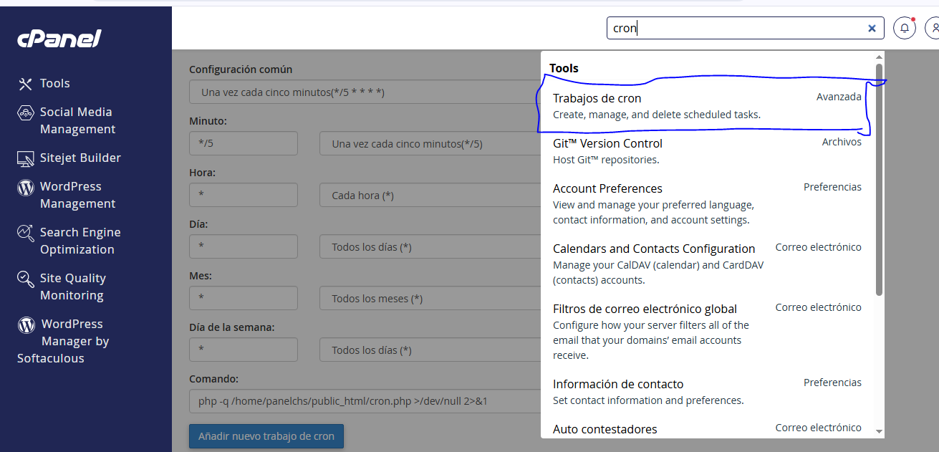Select Trabajos de cron search result
The width and height of the screenshot is (939, 452).
707,105
